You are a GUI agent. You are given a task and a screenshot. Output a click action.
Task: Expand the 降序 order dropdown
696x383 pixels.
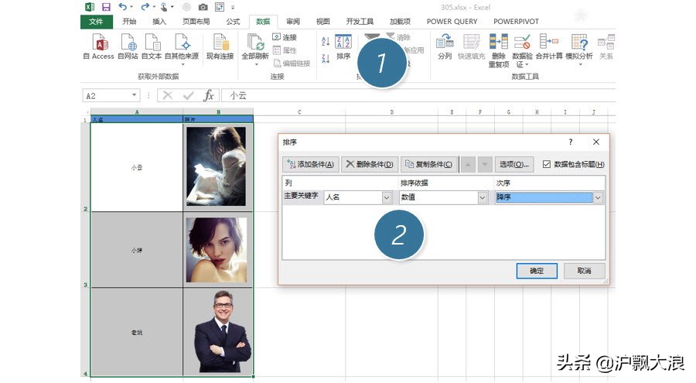pyautogui.click(x=598, y=197)
